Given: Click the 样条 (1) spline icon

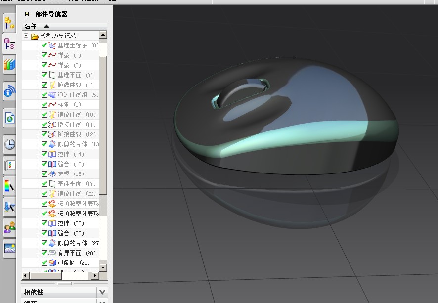Looking at the screenshot, I should [x=52, y=55].
